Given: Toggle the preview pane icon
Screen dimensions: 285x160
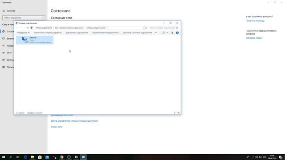Looking at the screenshot, I should point(172,33).
